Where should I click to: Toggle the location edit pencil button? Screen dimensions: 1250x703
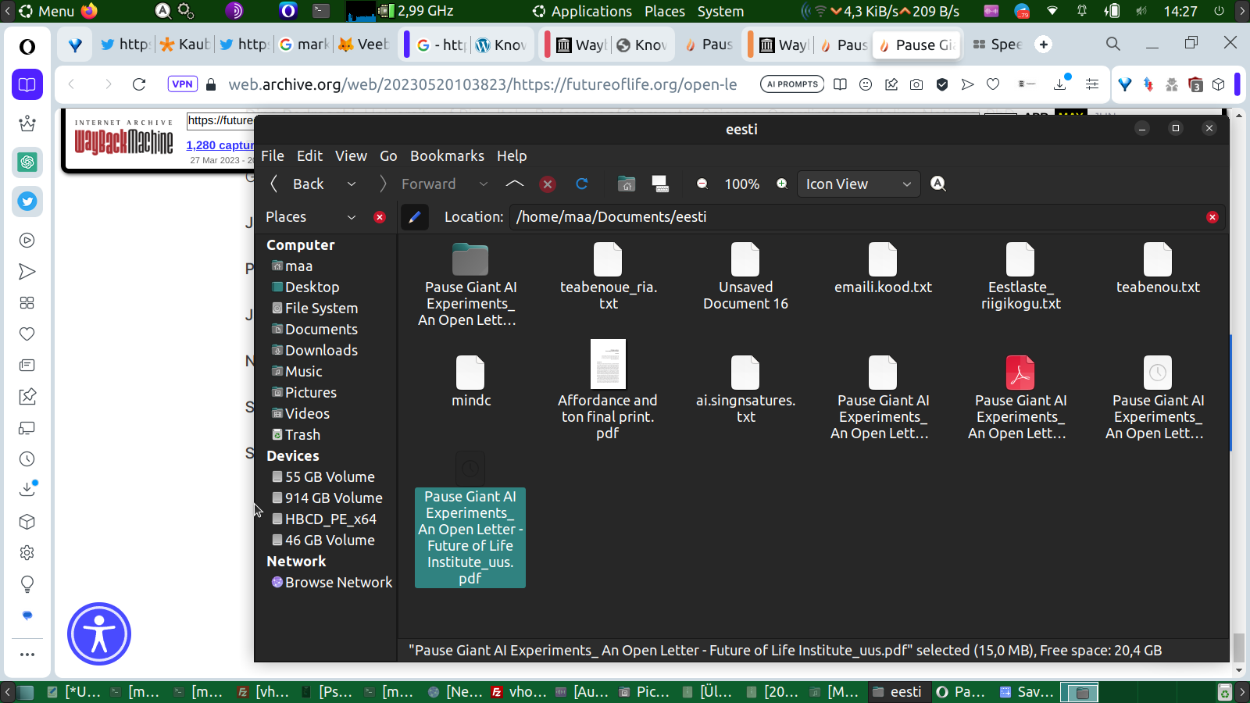(415, 217)
